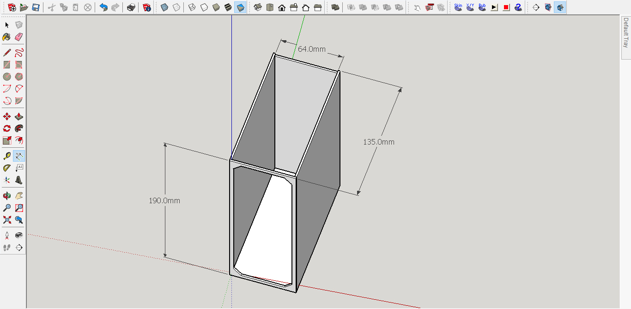Open the Model Info icon
631x309 pixels.
coord(147,7)
